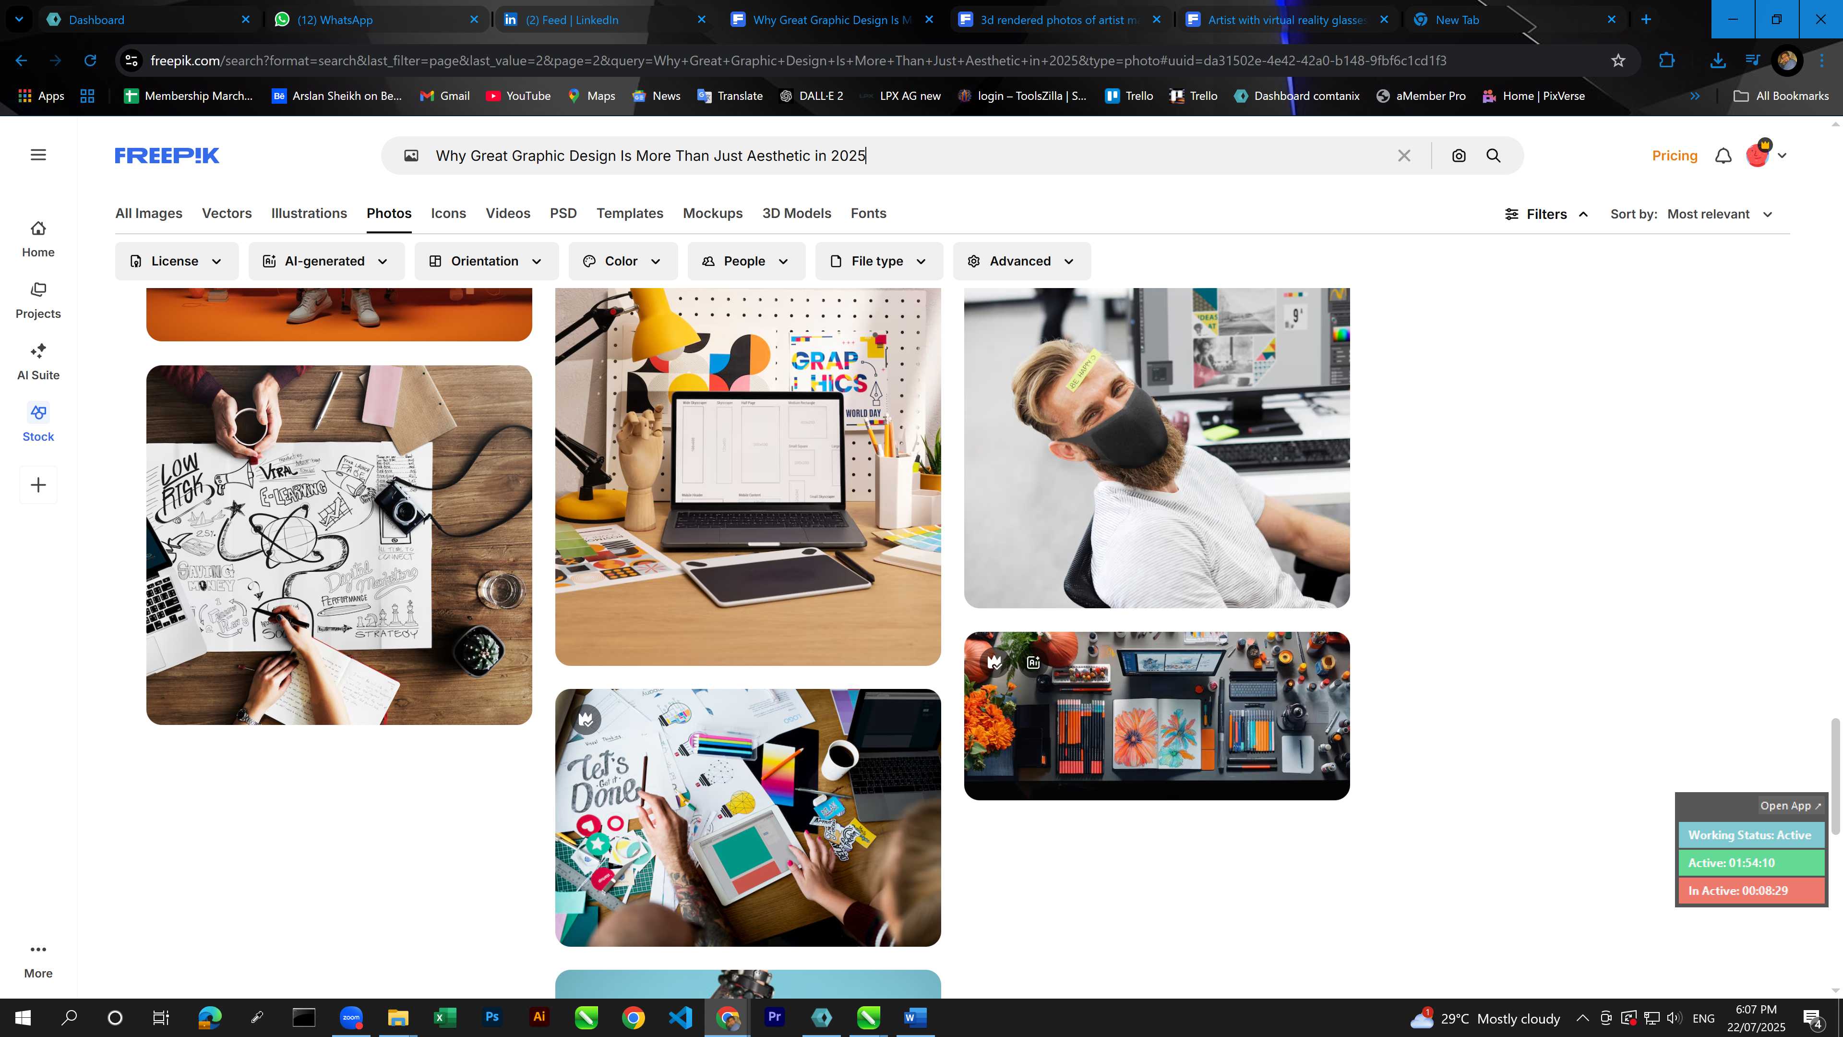Expand the File type filter
The image size is (1843, 1037).
coord(879,261)
